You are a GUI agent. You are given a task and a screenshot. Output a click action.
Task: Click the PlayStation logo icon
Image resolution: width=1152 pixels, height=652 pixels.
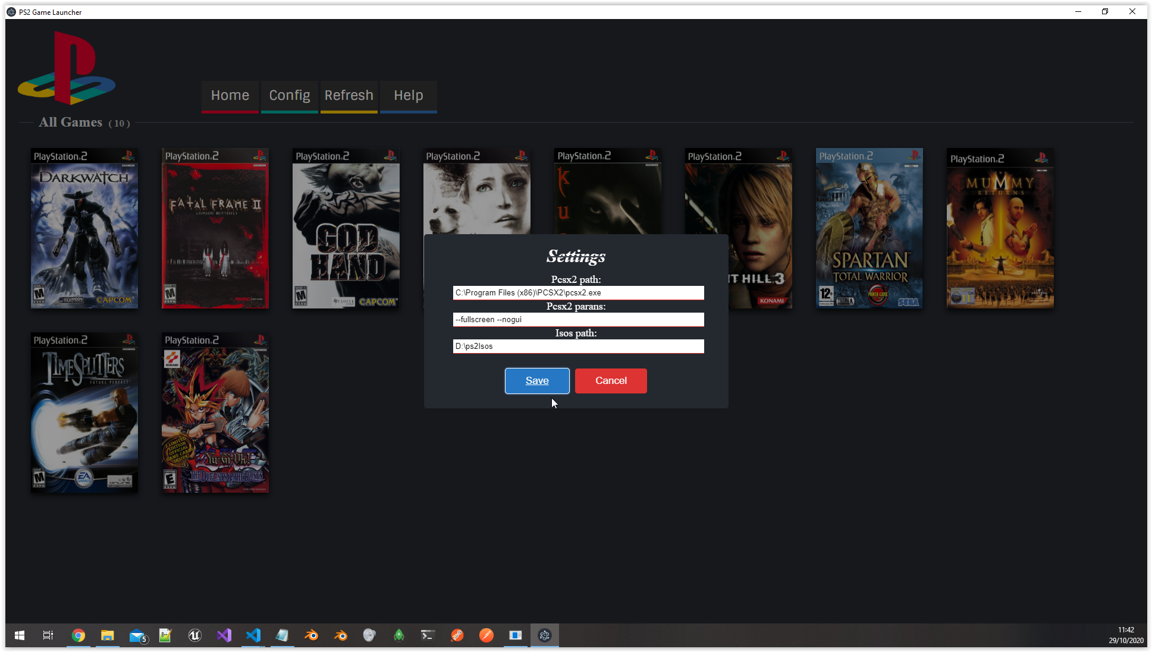67,68
